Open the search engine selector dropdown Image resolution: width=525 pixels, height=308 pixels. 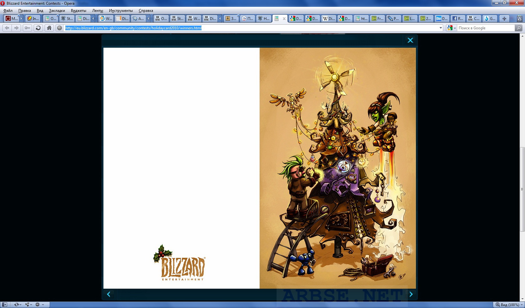pyautogui.click(x=452, y=28)
